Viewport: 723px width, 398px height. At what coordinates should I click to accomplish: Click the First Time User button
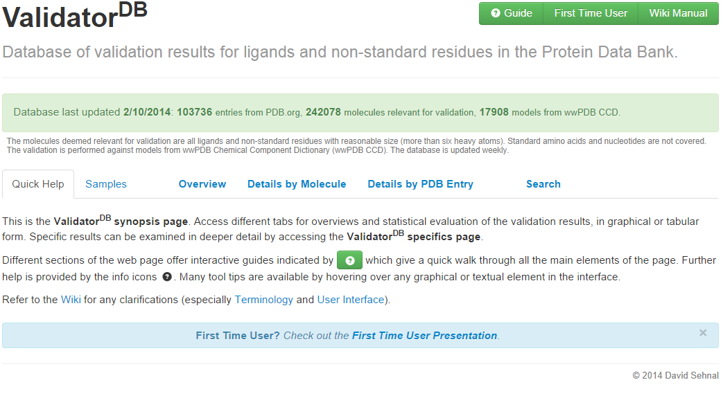(x=591, y=13)
